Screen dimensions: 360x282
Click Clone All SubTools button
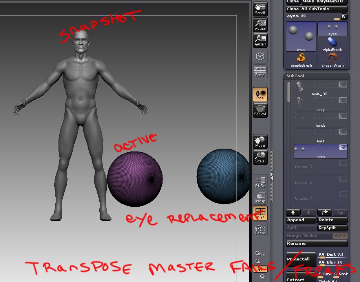click(x=316, y=9)
